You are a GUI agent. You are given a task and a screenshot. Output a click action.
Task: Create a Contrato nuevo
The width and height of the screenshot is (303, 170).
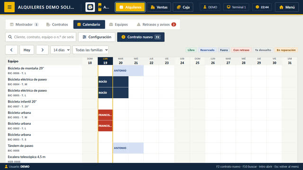(x=141, y=37)
